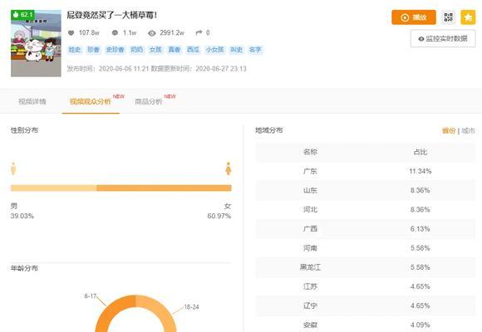
Task: Click the 黑龙江 row name
Action: (310, 267)
